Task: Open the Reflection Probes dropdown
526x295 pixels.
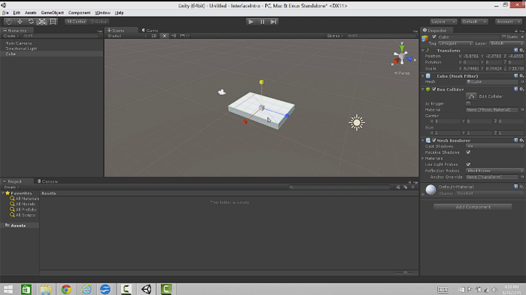Action: [x=495, y=171]
